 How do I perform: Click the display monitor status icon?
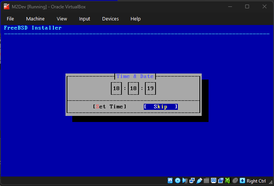[213, 181]
